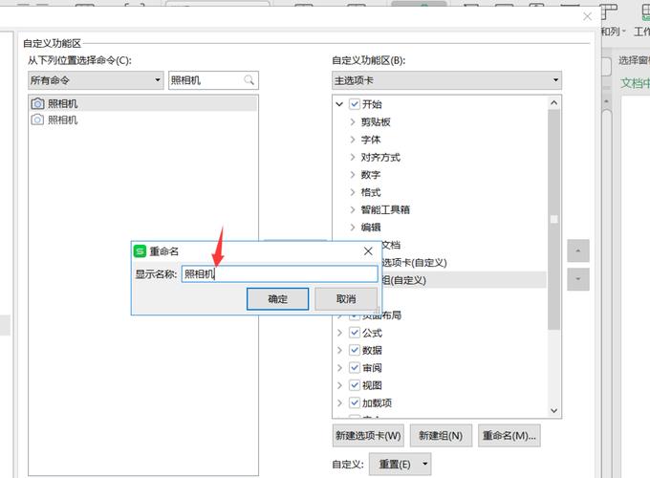The image size is (650, 478).
Task: Click the 照相机 search box
Action: [x=213, y=80]
